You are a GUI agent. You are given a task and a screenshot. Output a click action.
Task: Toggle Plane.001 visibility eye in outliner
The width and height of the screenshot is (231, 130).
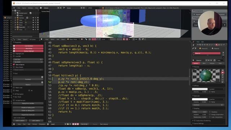[x=33, y=27]
